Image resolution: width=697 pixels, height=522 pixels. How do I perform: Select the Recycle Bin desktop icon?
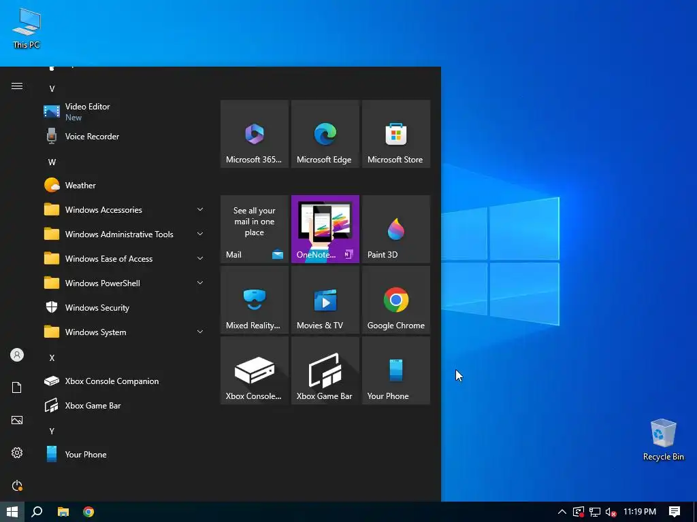(x=663, y=440)
